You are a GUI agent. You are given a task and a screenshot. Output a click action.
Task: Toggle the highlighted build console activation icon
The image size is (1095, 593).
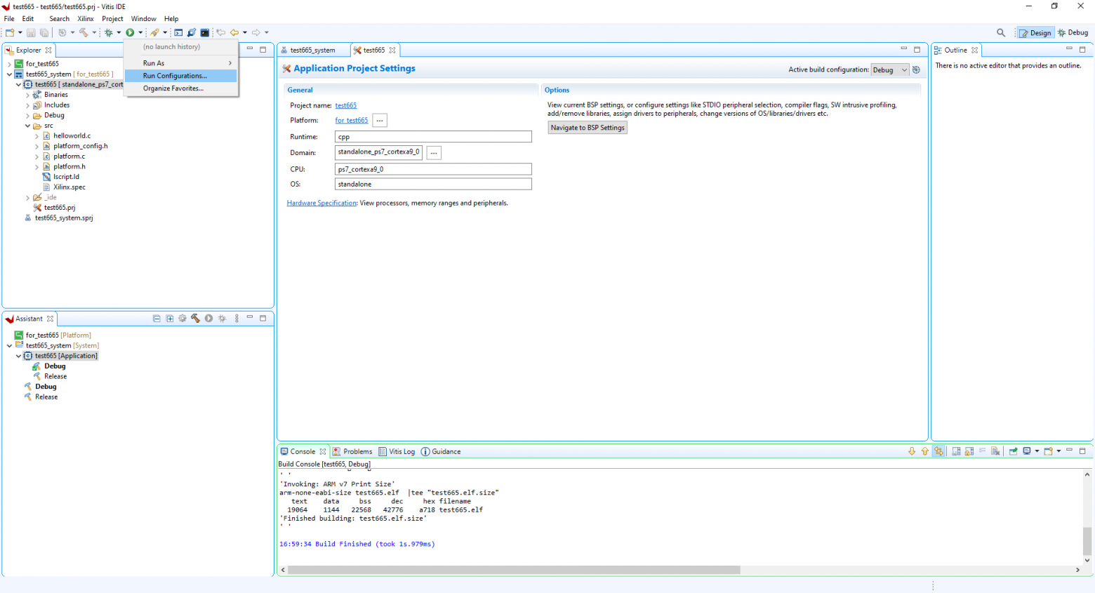(938, 451)
